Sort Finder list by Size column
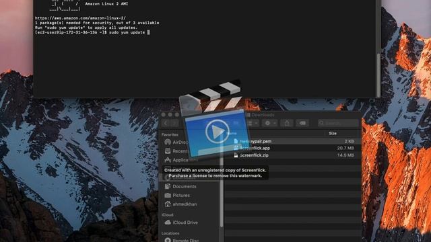The height and width of the screenshot is (242, 431). click(x=333, y=133)
